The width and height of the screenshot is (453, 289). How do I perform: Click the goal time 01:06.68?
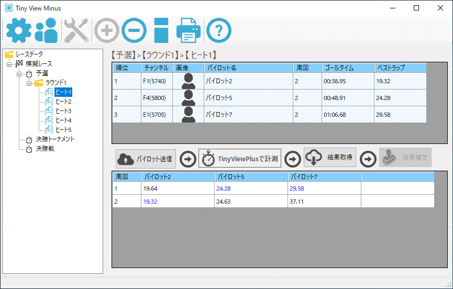point(348,115)
